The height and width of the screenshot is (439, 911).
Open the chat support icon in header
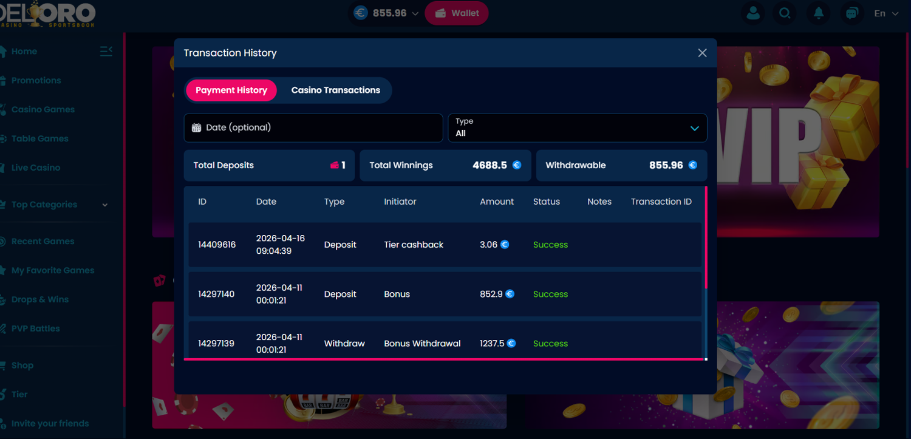pos(851,13)
